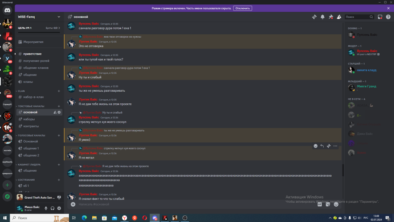Click Отключить to disable streamer mode
The height and width of the screenshot is (222, 394).
click(243, 8)
